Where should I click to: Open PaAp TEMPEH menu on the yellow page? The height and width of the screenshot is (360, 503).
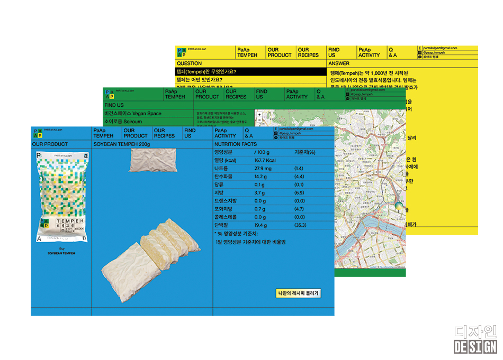[x=247, y=52]
